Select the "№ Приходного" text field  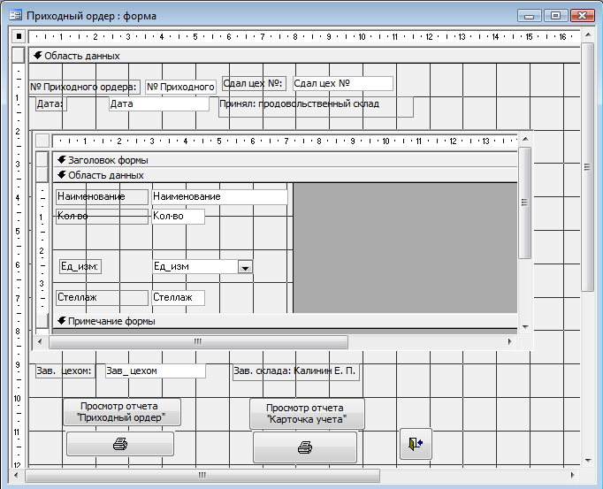click(180, 87)
